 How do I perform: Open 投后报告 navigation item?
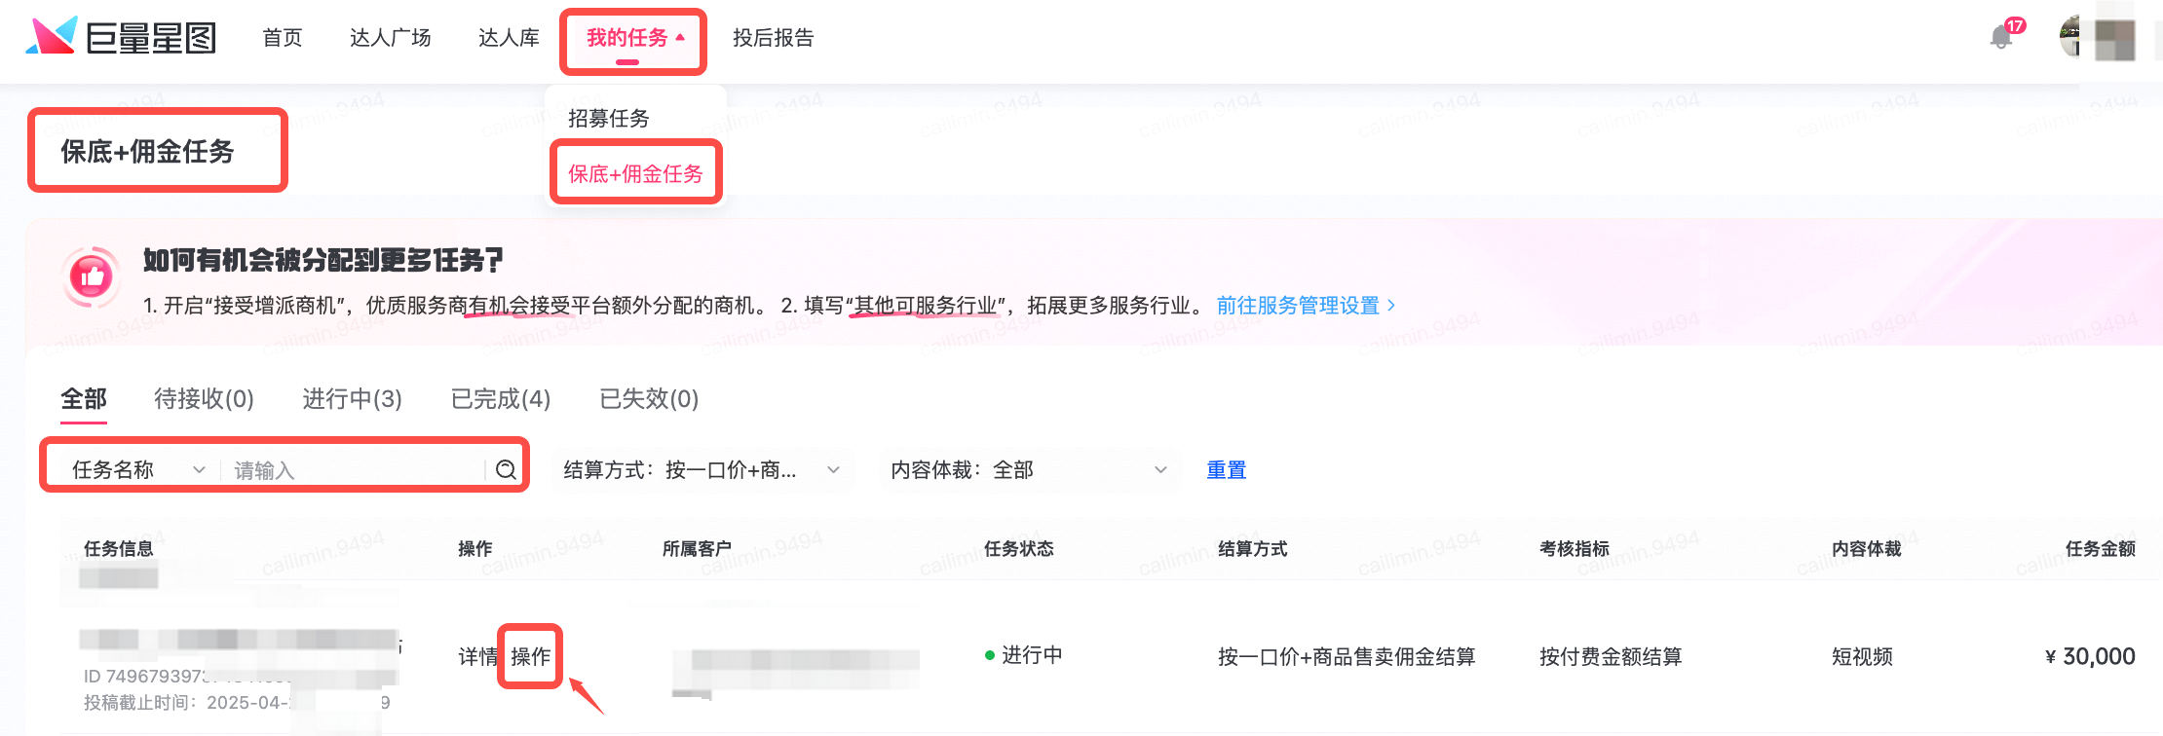coord(773,38)
